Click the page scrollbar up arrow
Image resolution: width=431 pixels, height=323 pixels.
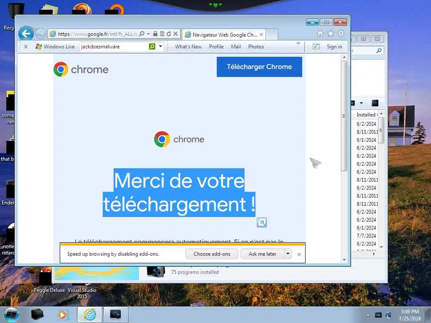tap(344, 57)
